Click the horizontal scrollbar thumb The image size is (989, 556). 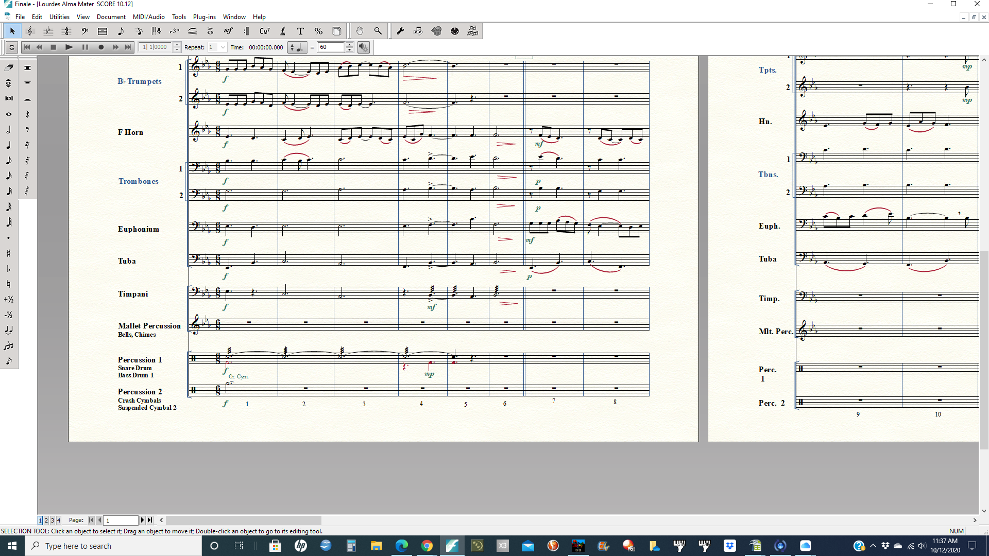click(x=243, y=520)
